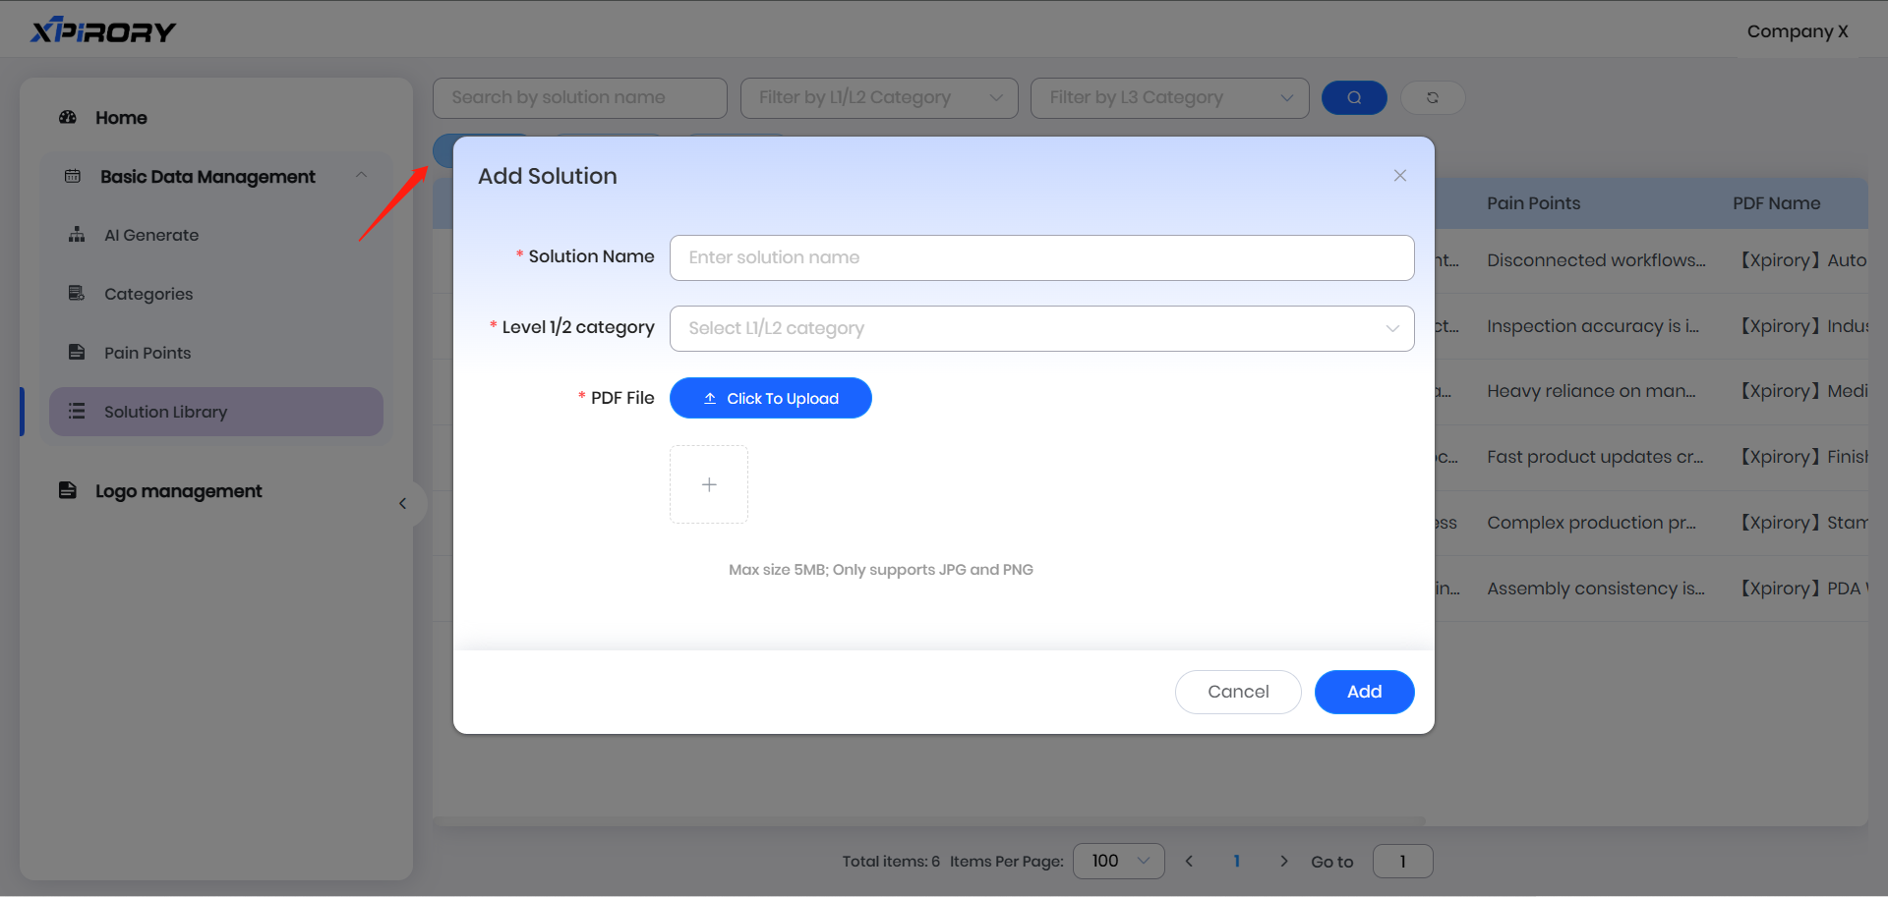The width and height of the screenshot is (1888, 897).
Task: Click the blue search magnifier button
Action: coord(1354,97)
